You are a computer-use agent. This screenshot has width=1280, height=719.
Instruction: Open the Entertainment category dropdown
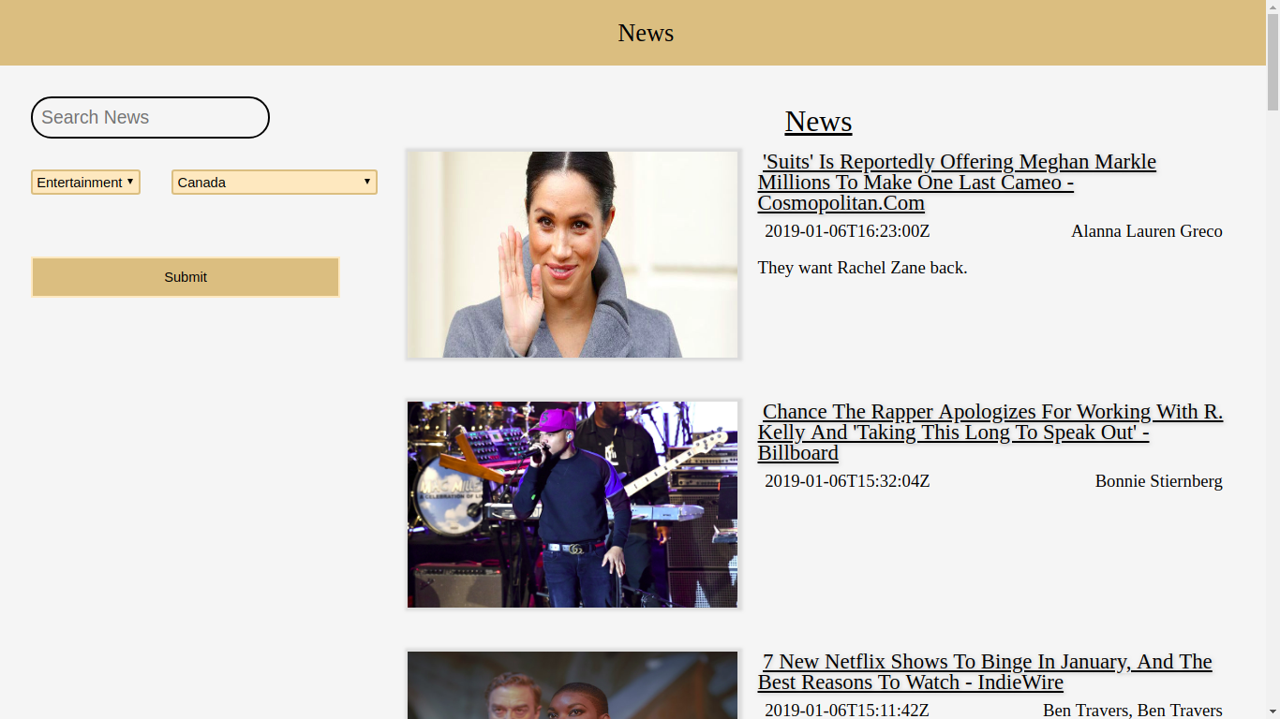[85, 182]
